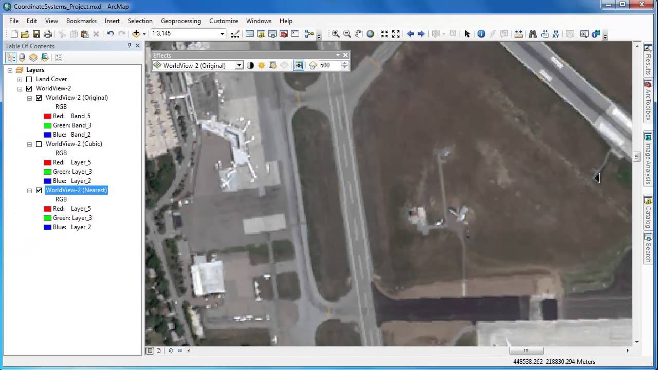Toggle the Land Cover layer checkbox
The width and height of the screenshot is (658, 370).
tap(29, 79)
